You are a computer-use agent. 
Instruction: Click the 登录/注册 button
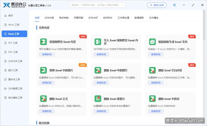click(x=157, y=5)
